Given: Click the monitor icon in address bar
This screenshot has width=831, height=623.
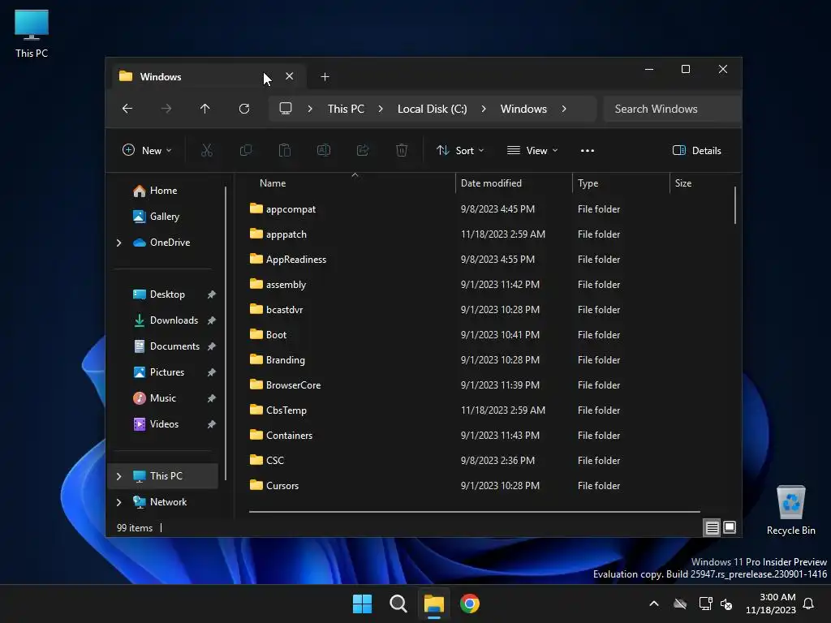Looking at the screenshot, I should 286,109.
